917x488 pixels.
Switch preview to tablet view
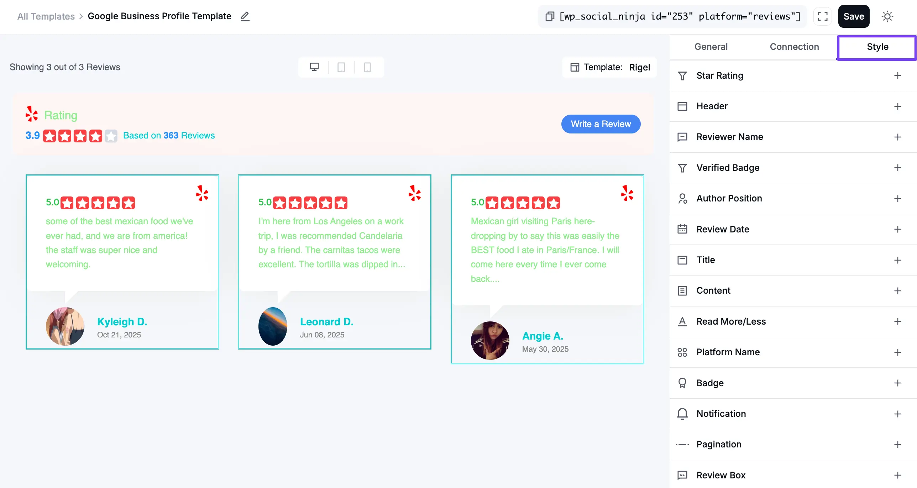341,67
